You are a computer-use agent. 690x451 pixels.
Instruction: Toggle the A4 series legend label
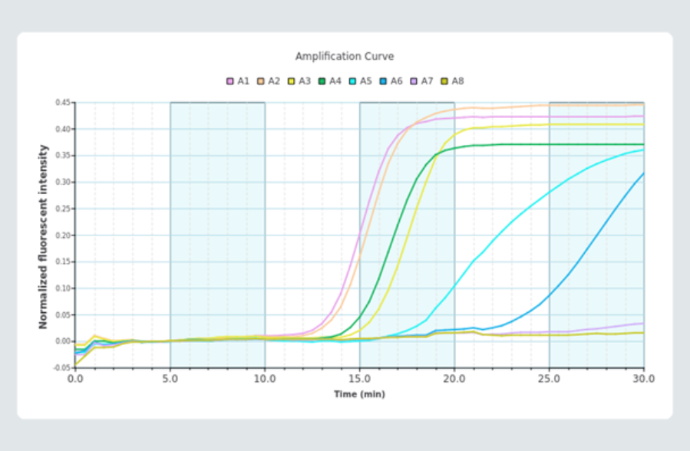335,81
